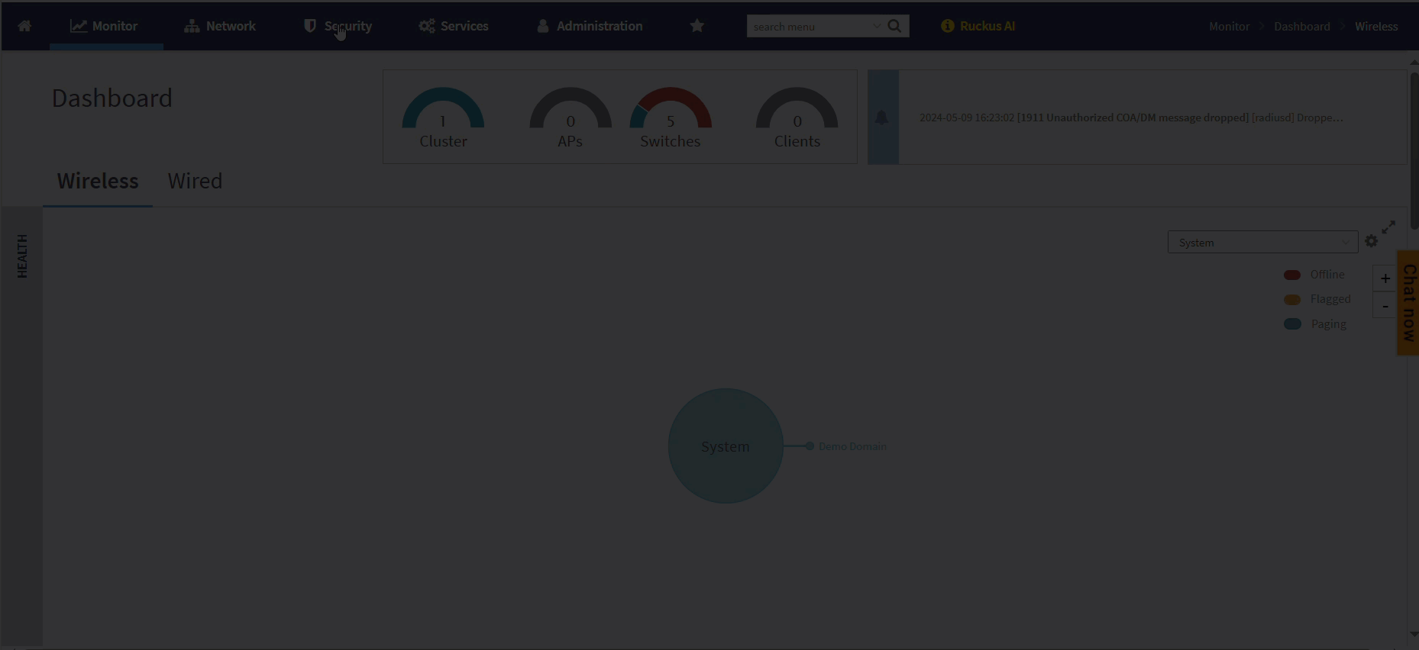Viewport: 1419px width, 650px height.
Task: Click the APs gauge
Action: click(571, 118)
